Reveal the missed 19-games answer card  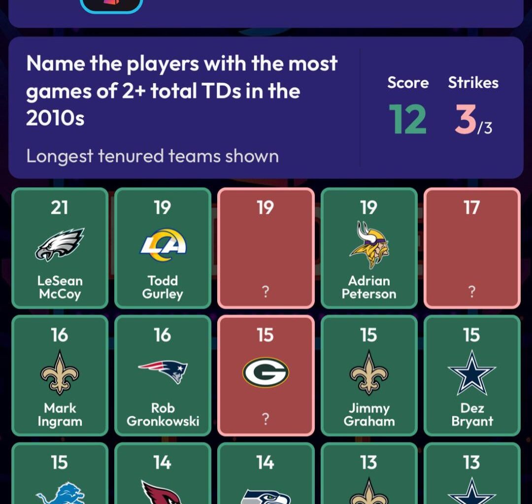(x=266, y=248)
